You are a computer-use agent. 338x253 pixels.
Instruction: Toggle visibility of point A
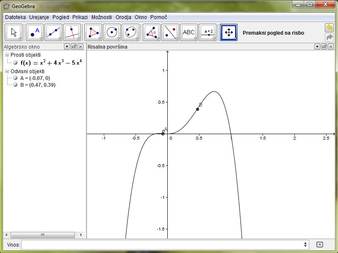[16, 78]
